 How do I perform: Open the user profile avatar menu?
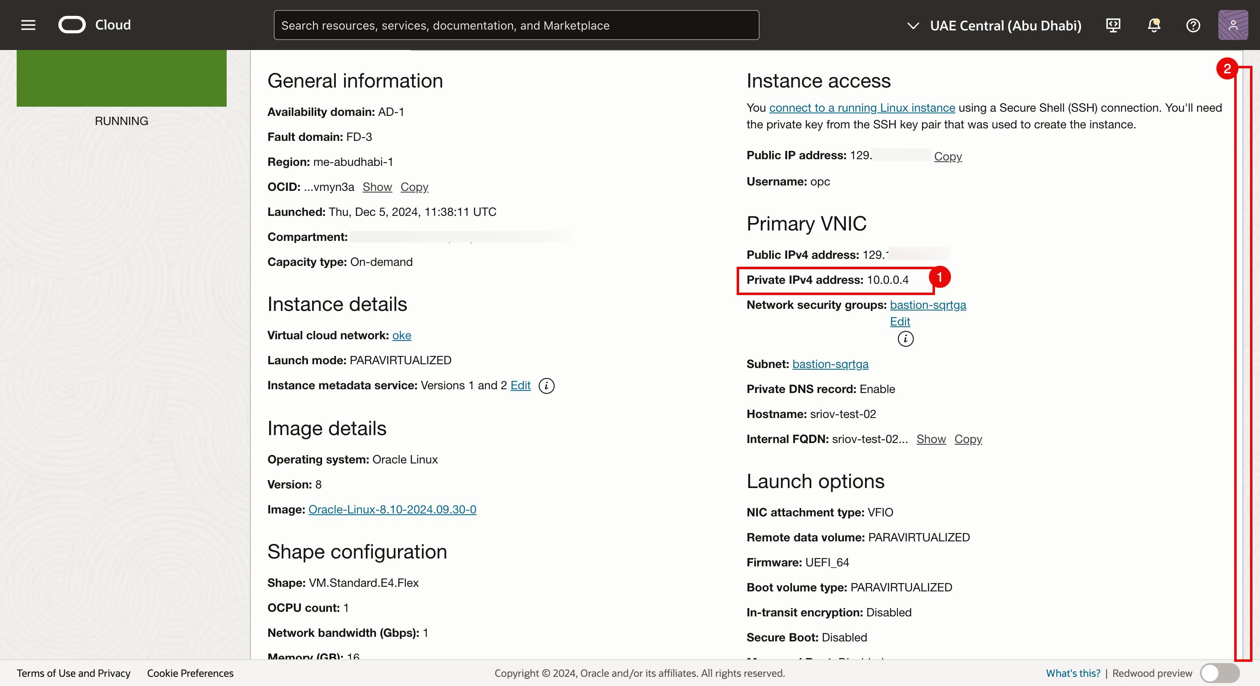point(1232,25)
